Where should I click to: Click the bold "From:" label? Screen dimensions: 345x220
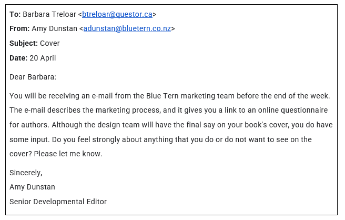(x=19, y=28)
